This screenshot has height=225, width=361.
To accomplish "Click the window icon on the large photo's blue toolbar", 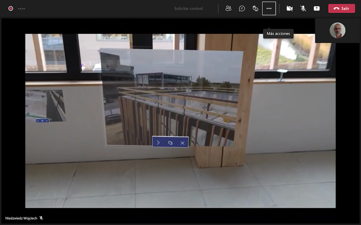I will coord(170,143).
